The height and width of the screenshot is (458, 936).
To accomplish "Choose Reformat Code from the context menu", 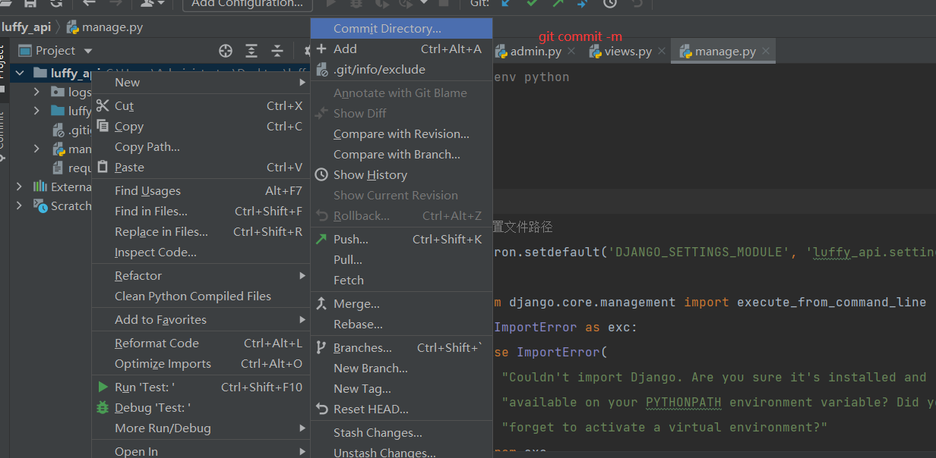I will point(157,343).
